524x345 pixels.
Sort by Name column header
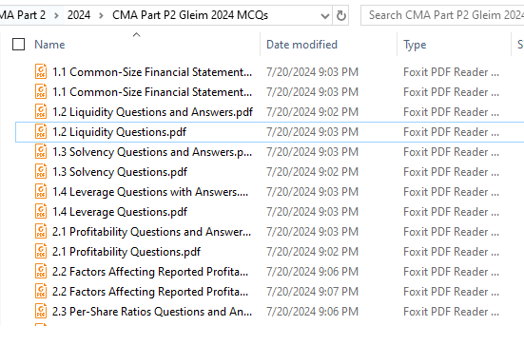click(x=49, y=45)
